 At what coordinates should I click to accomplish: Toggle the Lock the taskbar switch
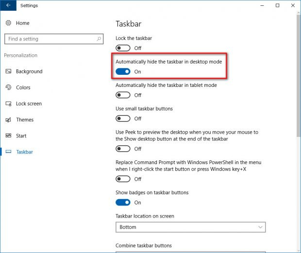click(123, 48)
